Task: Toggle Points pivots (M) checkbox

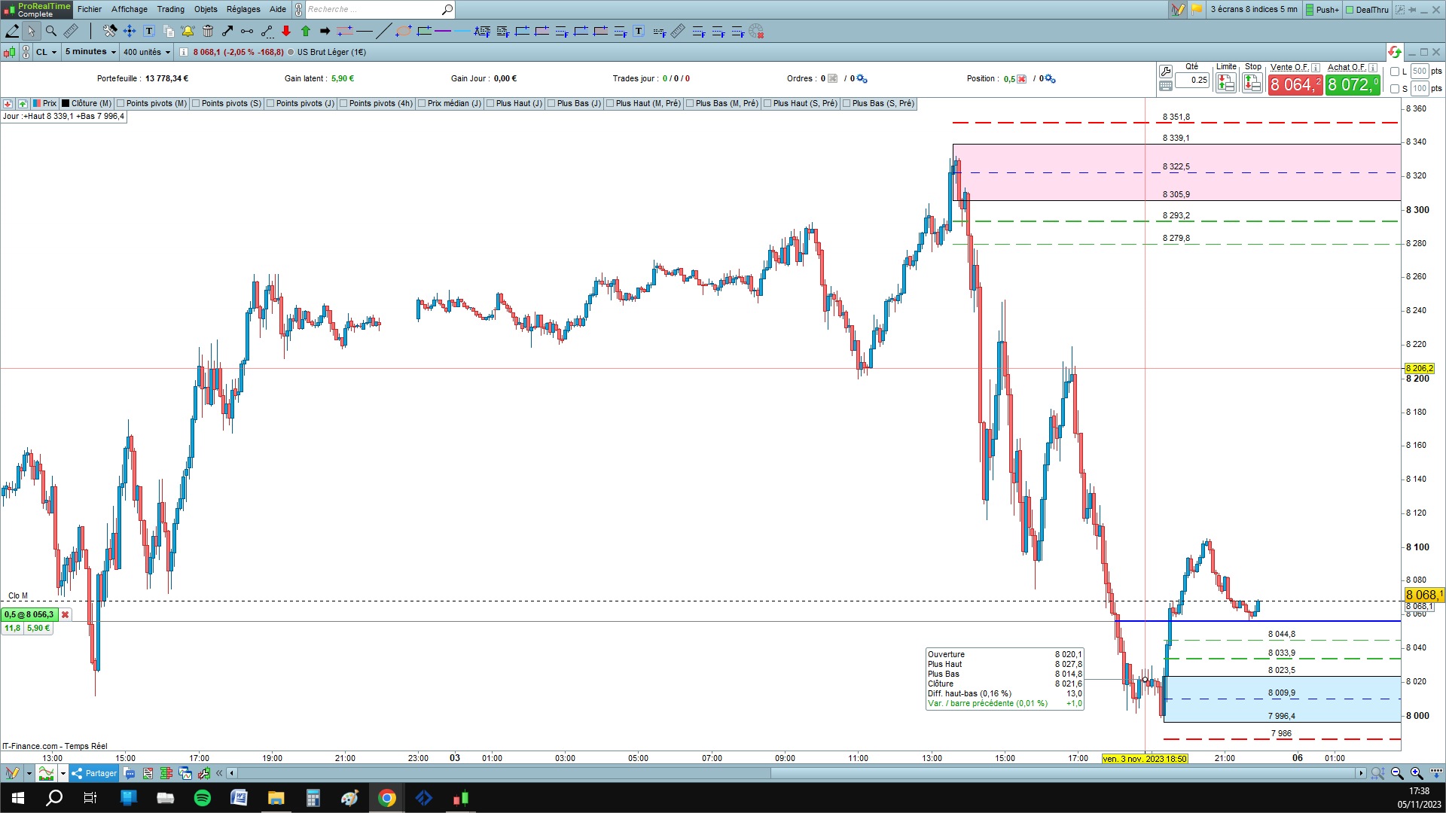Action: (x=121, y=103)
